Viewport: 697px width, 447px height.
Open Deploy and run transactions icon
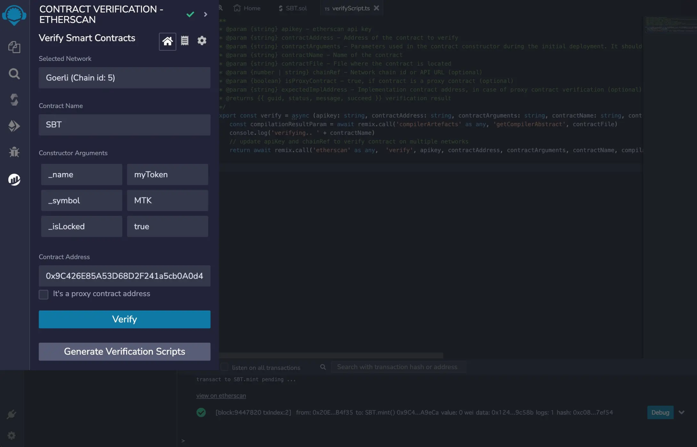click(14, 126)
